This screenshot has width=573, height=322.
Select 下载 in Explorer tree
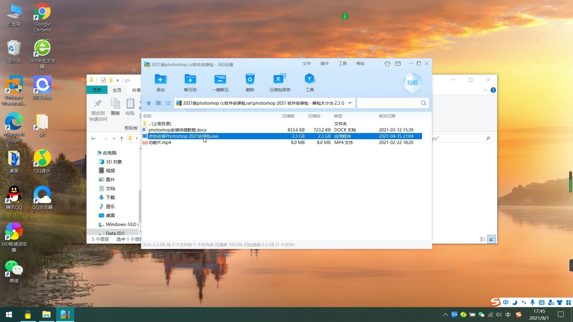(x=107, y=198)
